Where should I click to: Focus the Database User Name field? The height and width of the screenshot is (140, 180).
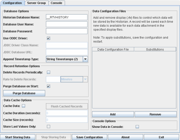[x=67, y=24]
